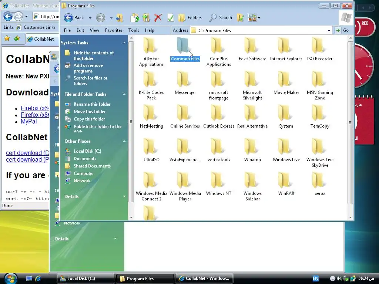Click the task pane scroll down arrow
379x284 pixels.
[x=131, y=217]
